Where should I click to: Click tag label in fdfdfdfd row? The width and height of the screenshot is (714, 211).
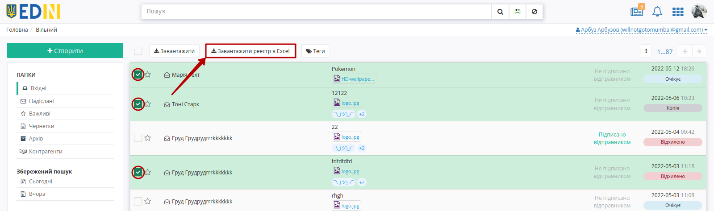tap(343, 182)
